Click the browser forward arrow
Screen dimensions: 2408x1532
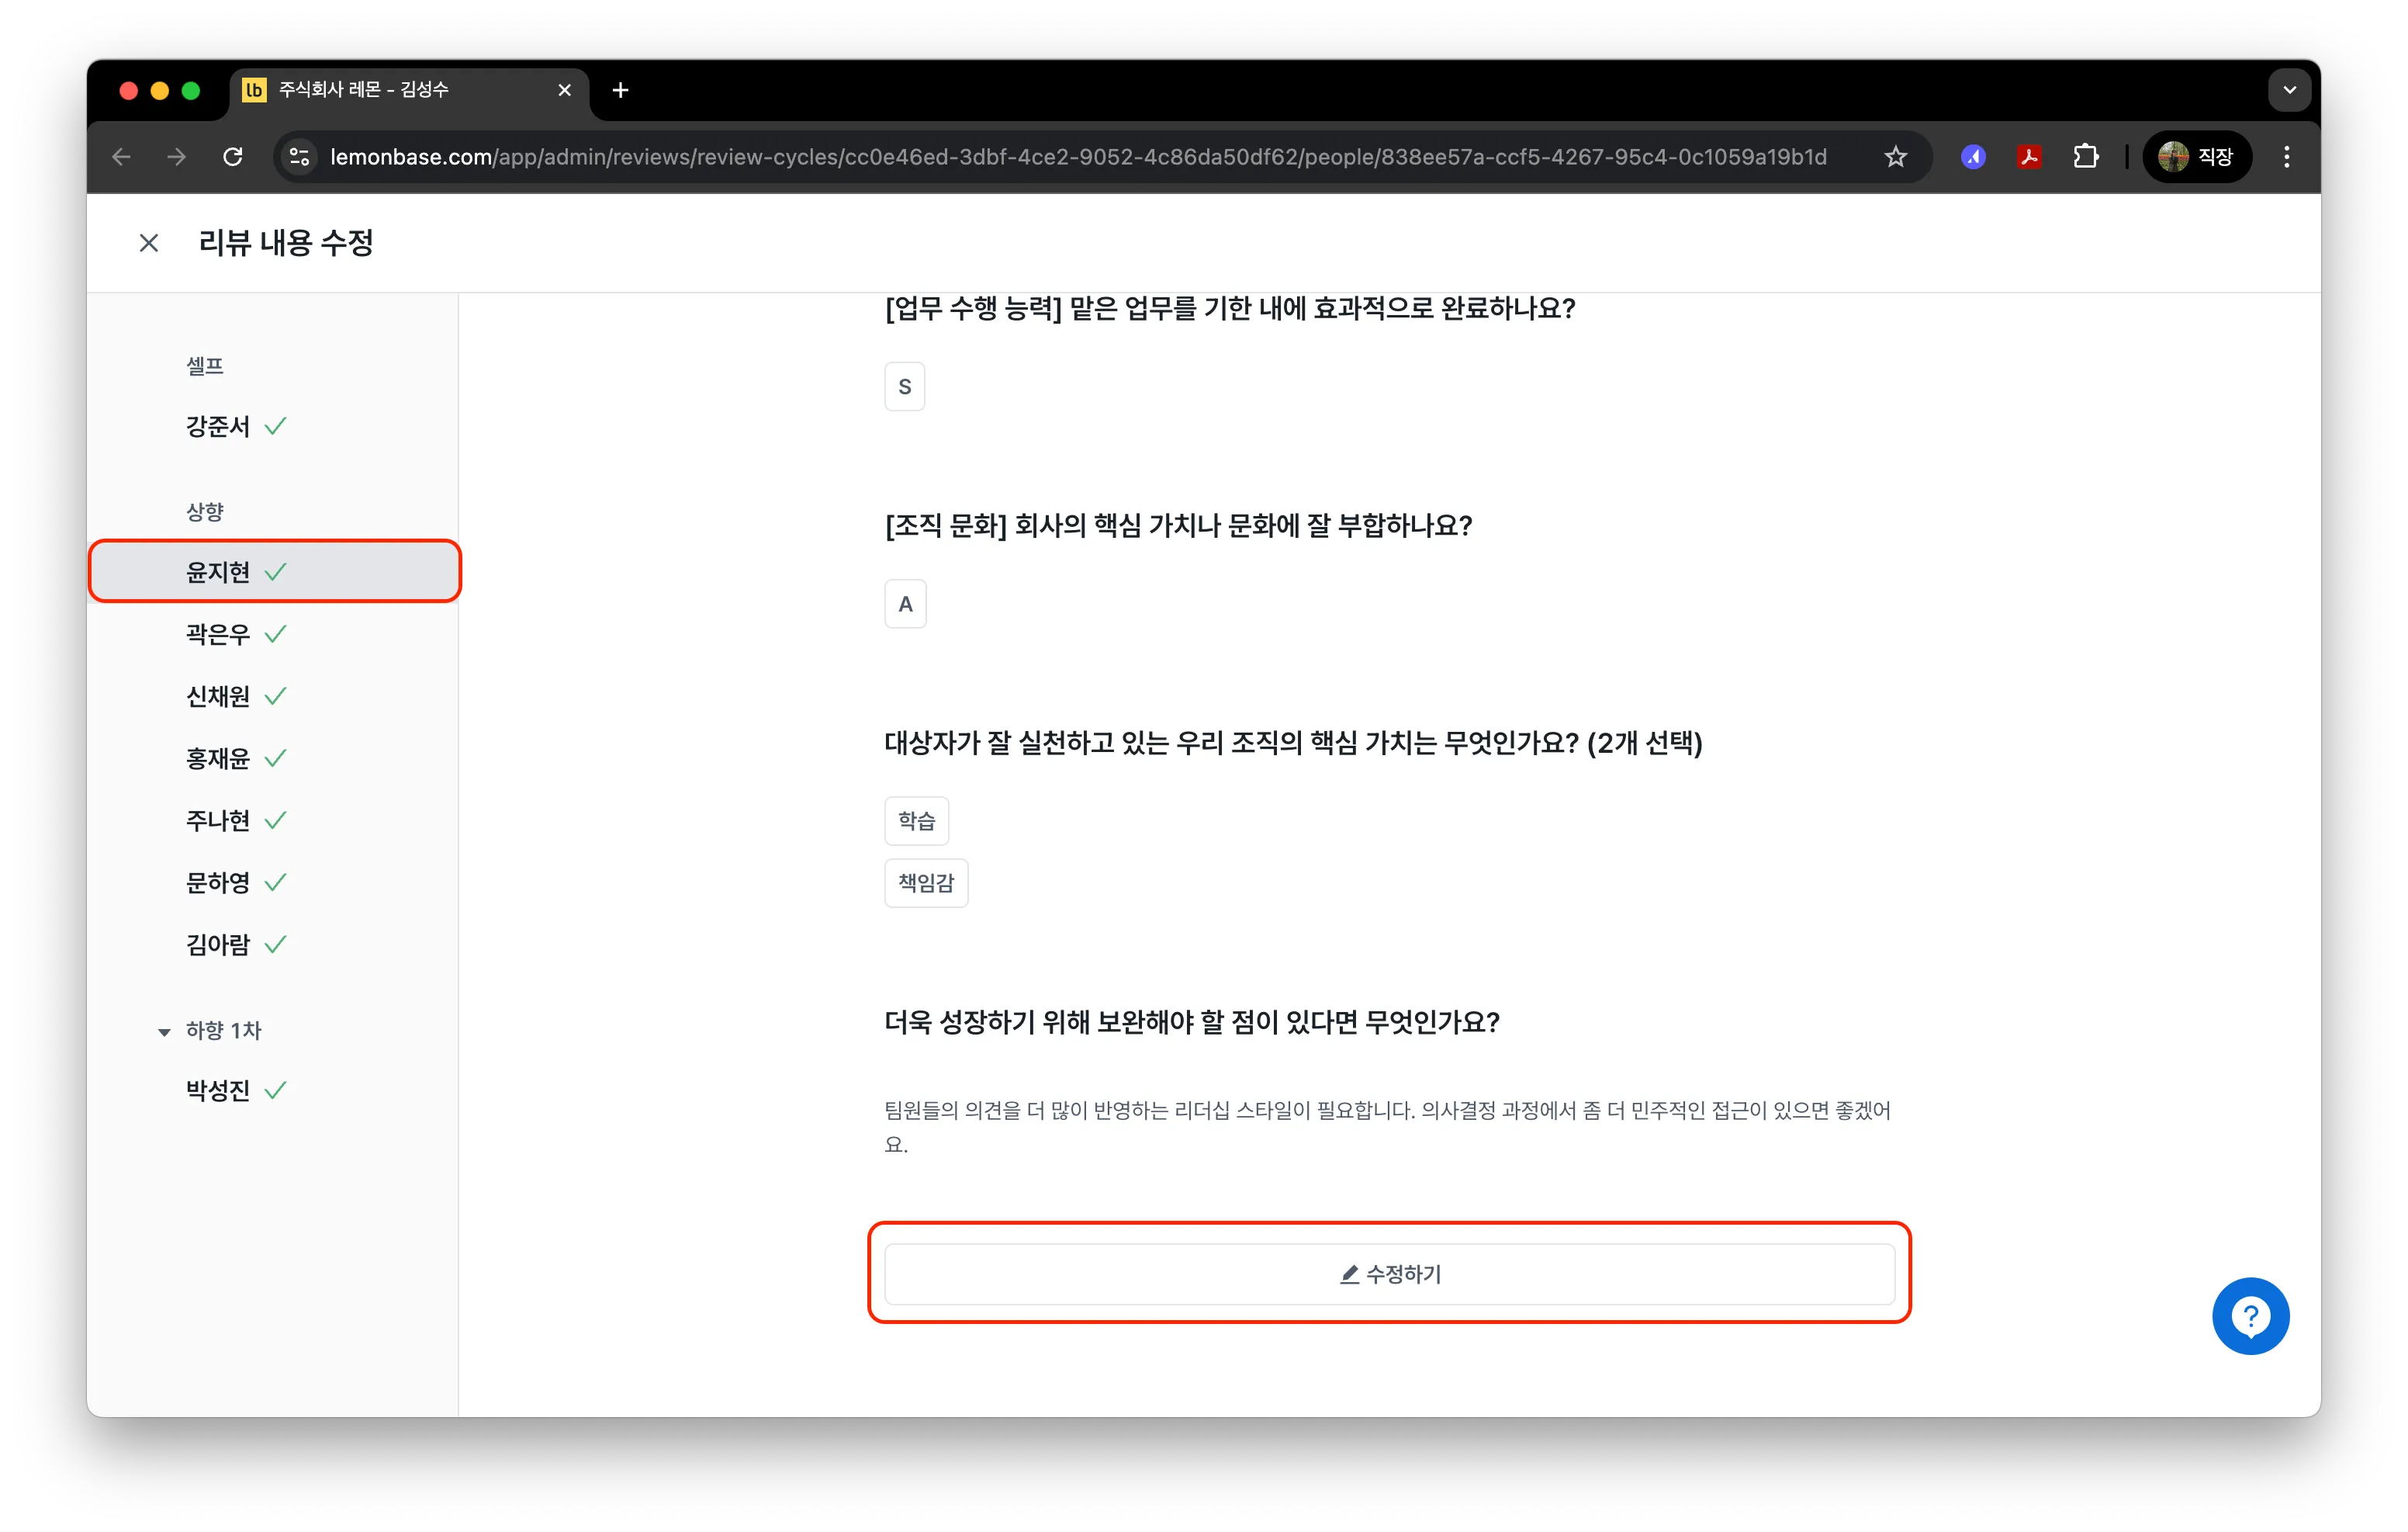(177, 157)
